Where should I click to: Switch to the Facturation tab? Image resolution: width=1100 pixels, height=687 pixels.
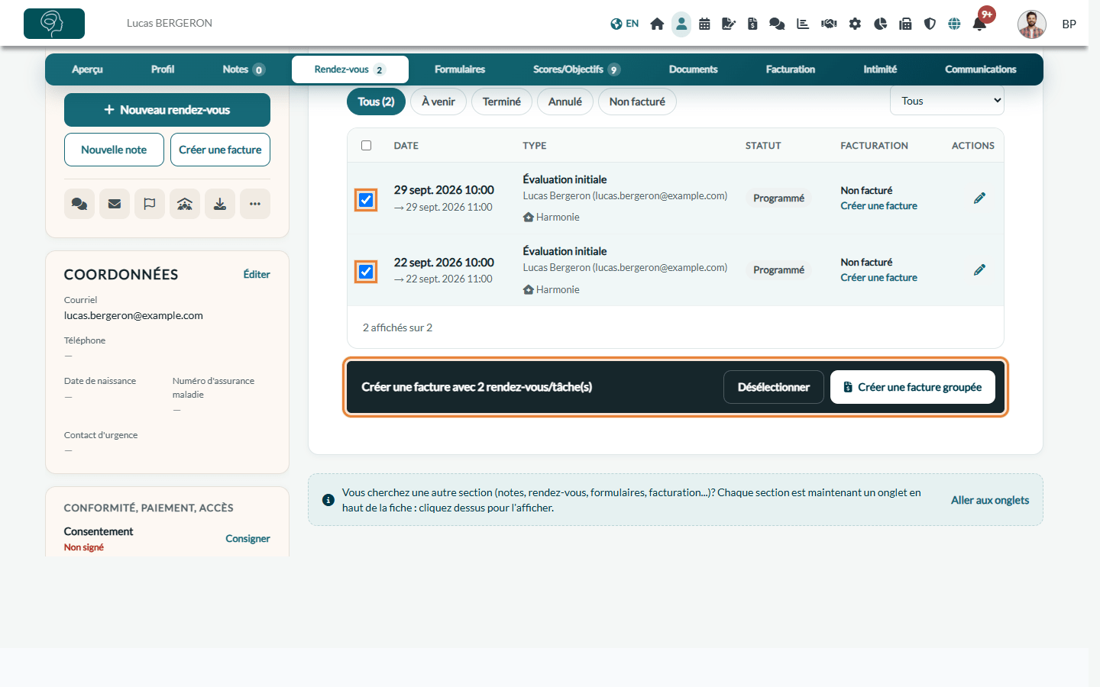click(791, 69)
